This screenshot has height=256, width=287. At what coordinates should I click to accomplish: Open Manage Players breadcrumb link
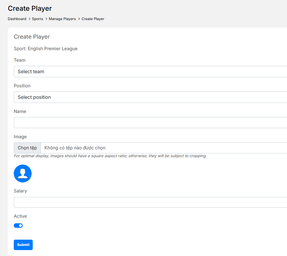coord(62,19)
